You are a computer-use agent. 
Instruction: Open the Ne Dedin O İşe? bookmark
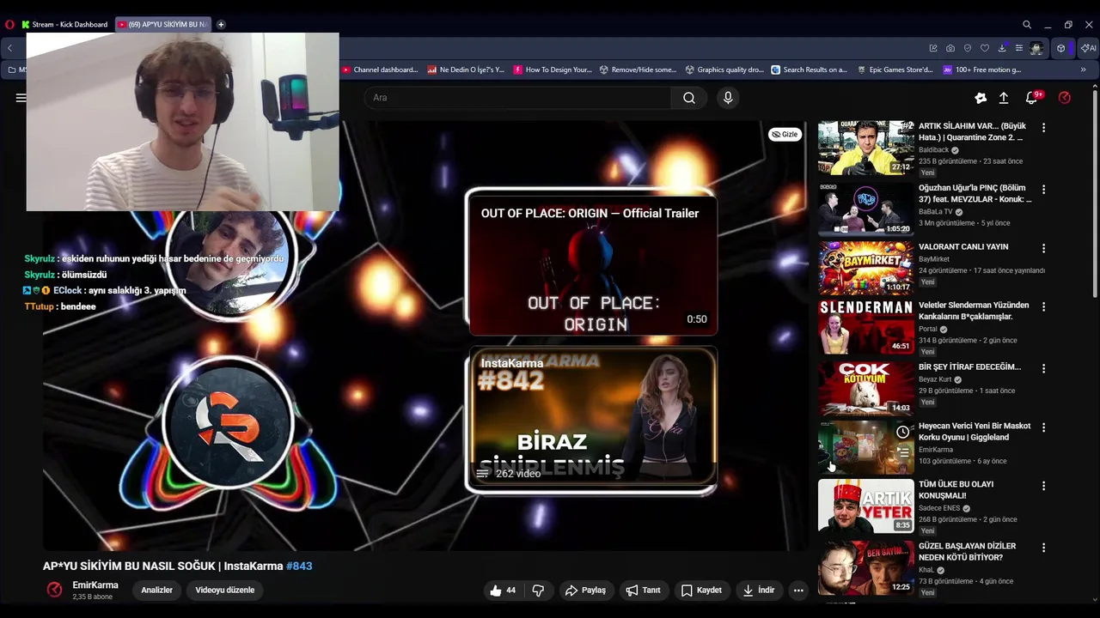[466, 70]
